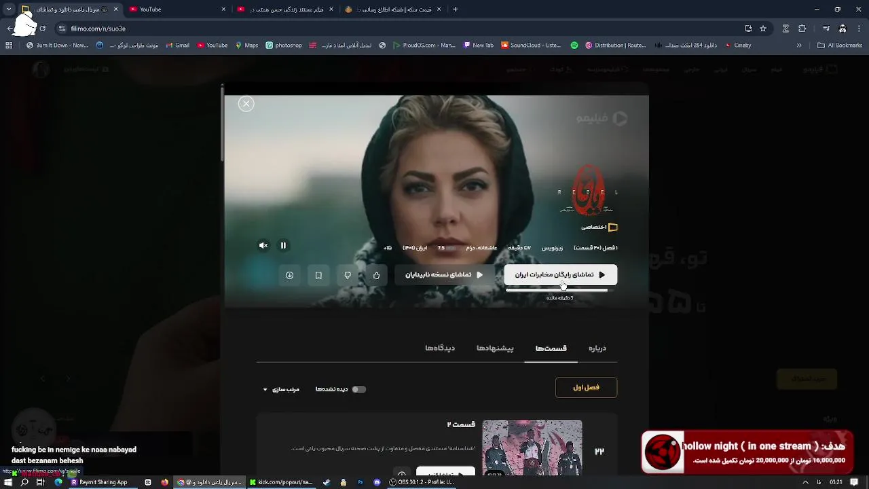Open the Cineby bookmark
The image size is (869, 489).
pyautogui.click(x=738, y=46)
